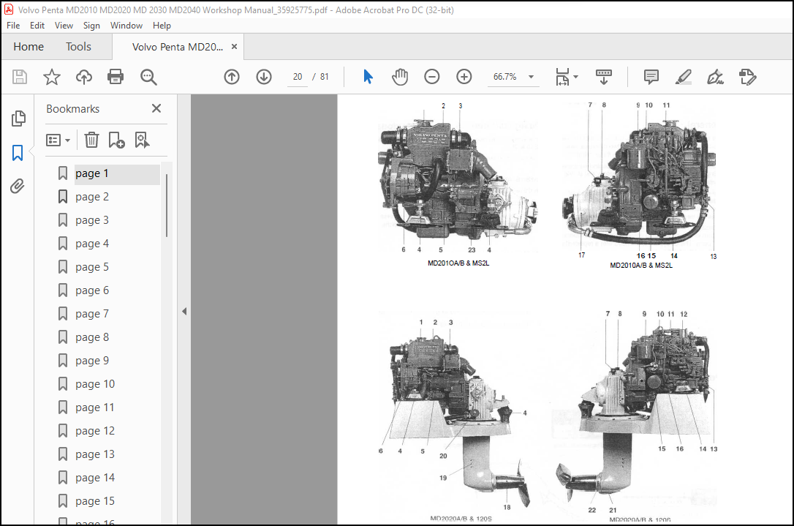Select the 'page 7' bookmark
794x526 pixels.
[92, 314]
